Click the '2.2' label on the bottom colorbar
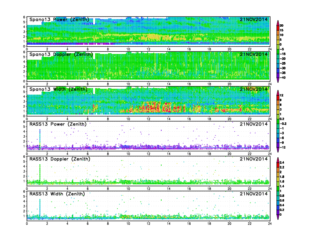 [282, 167]
